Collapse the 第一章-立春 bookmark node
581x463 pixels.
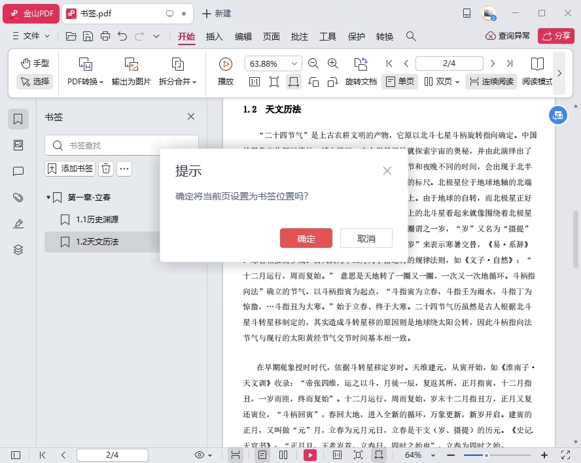tap(48, 197)
